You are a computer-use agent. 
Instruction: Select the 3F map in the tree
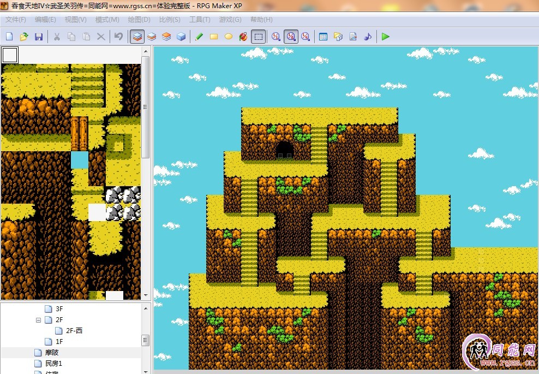tap(59, 309)
